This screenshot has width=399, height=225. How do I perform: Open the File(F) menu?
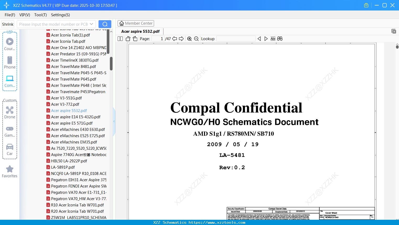click(10, 15)
